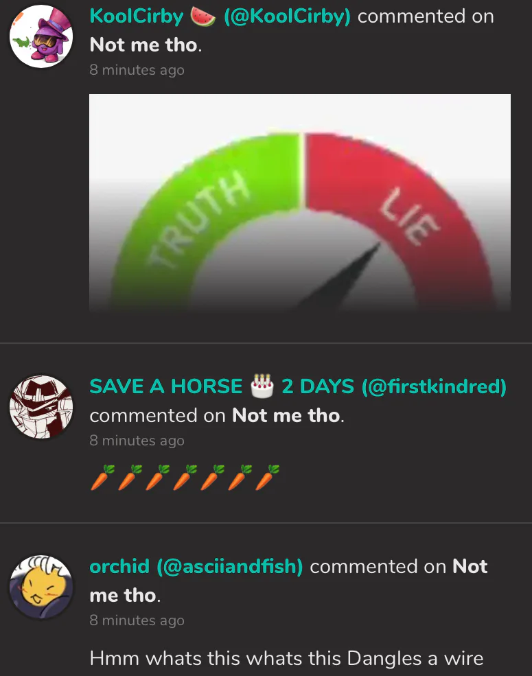
Task: Click the middle carrot emoji in comment
Action: (185, 477)
